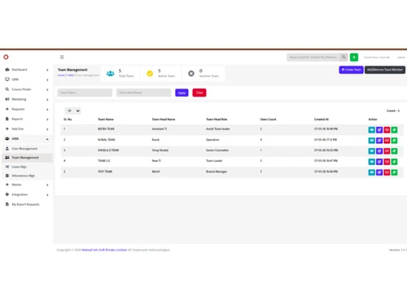View BATRA TEAM using the eye icon
The image size is (407, 305).
[x=371, y=130]
